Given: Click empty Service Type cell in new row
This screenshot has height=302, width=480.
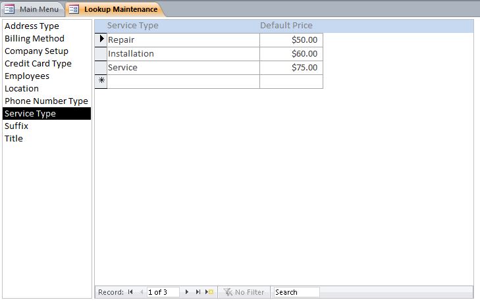Looking at the screenshot, I should (183, 82).
